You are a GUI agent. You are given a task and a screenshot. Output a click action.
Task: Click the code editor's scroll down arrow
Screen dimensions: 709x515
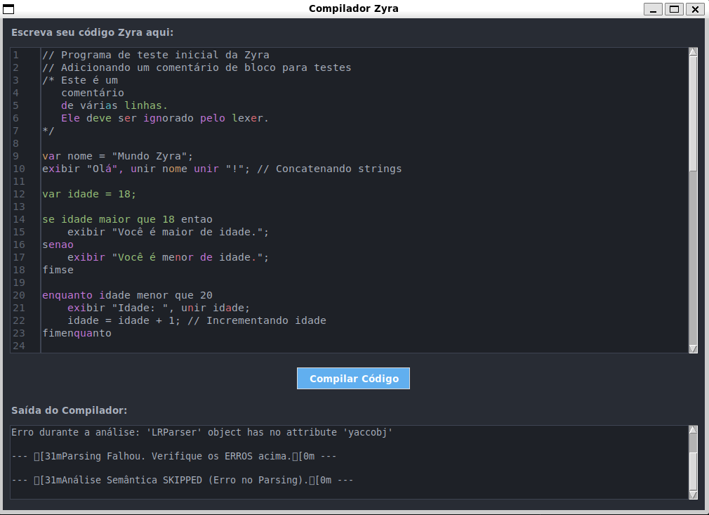[693, 348]
